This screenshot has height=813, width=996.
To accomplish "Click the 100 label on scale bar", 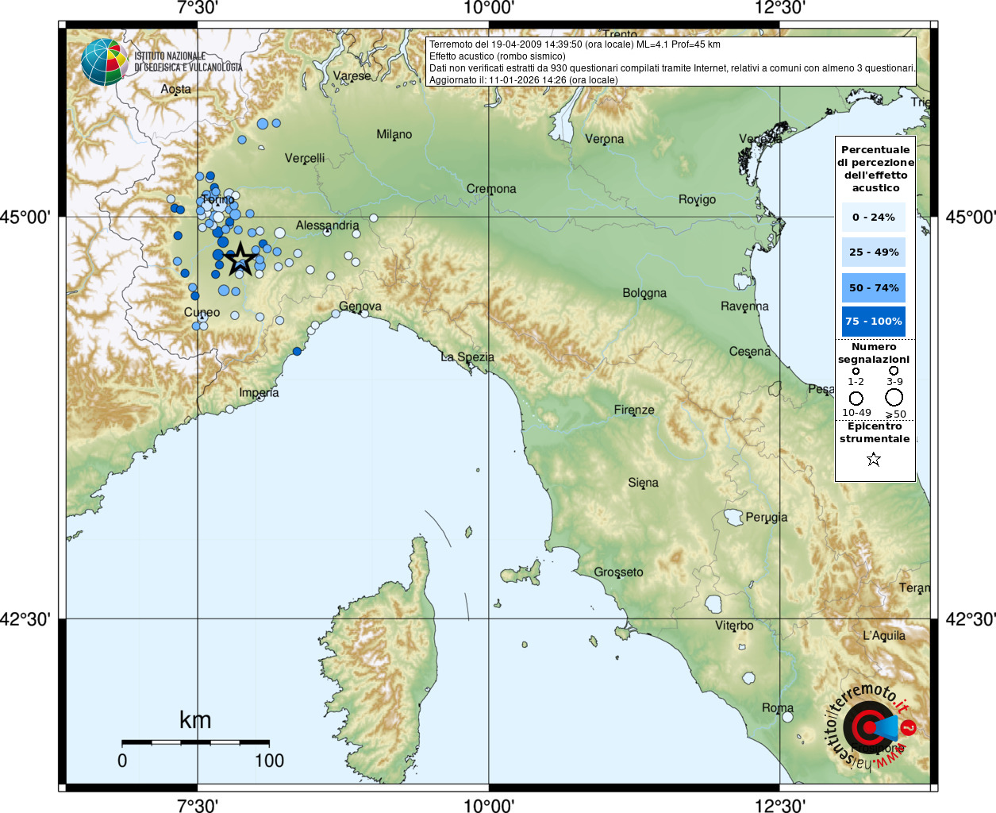I will (269, 761).
